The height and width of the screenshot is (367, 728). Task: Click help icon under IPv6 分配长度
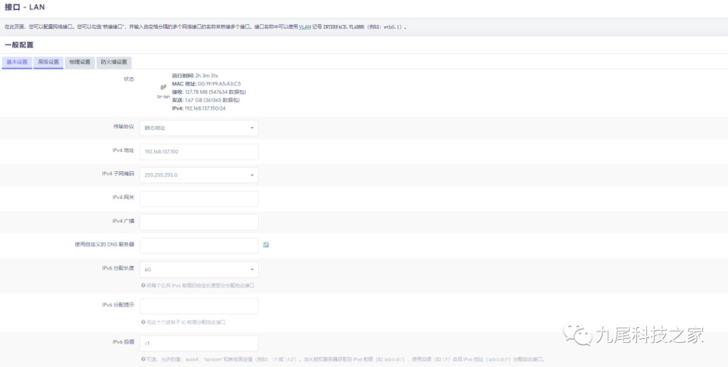(144, 285)
